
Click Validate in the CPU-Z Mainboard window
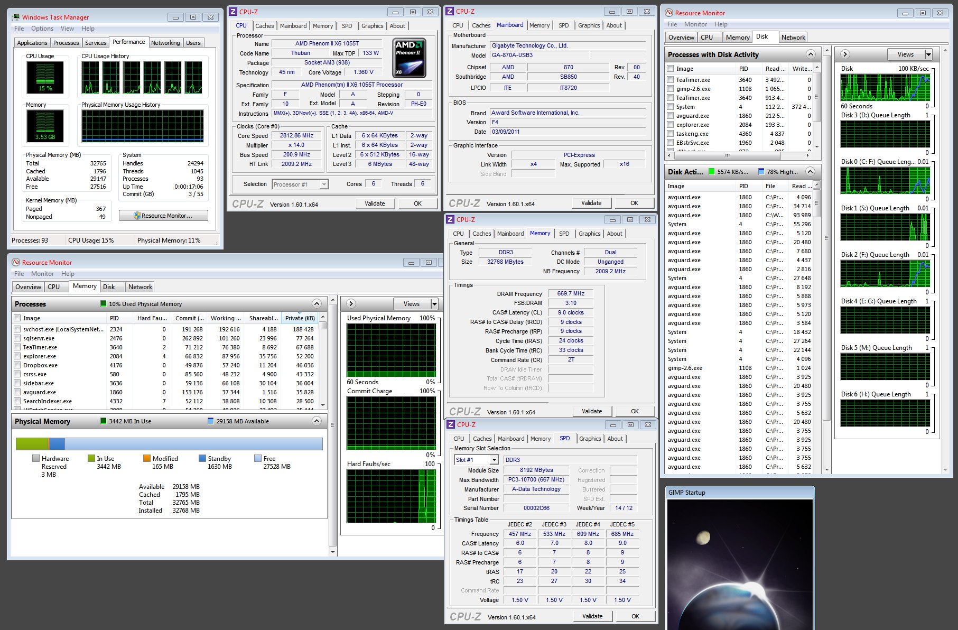[591, 203]
